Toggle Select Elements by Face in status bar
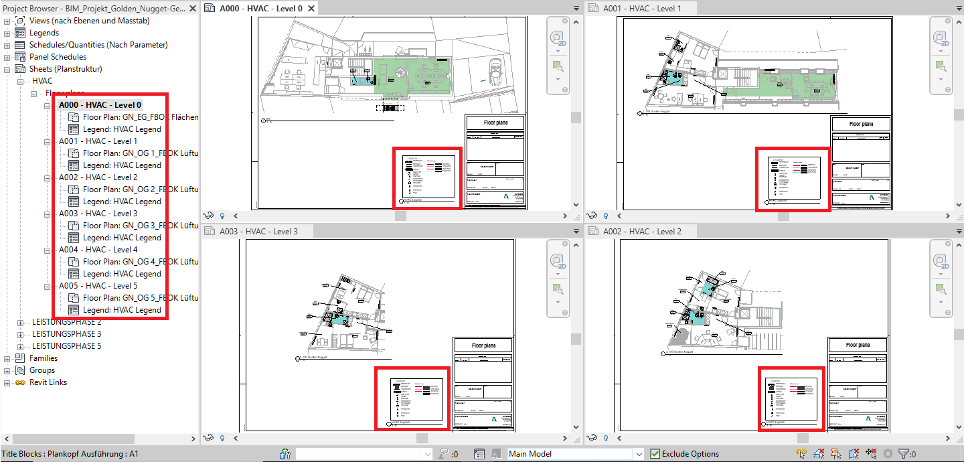 coord(854,454)
